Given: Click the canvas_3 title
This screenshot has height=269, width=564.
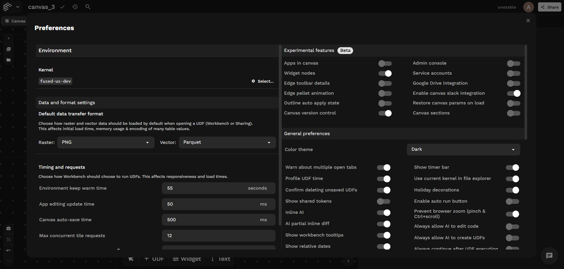Looking at the screenshot, I should point(41,7).
